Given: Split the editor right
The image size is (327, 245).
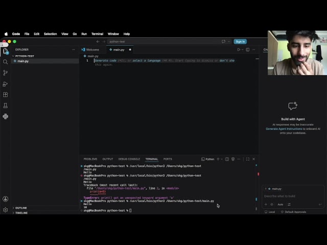Looking at the screenshot, I should pos(247,50).
